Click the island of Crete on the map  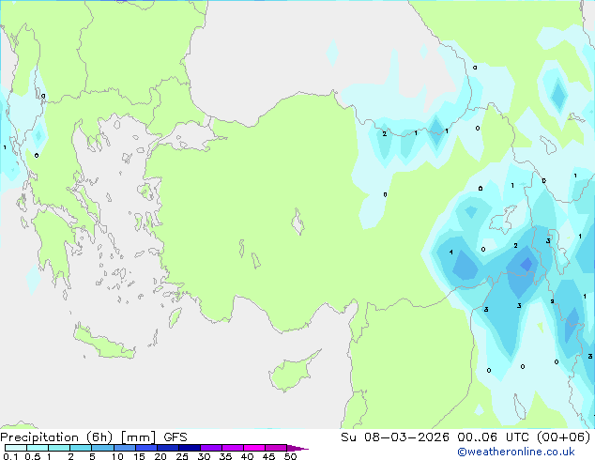click(x=103, y=343)
